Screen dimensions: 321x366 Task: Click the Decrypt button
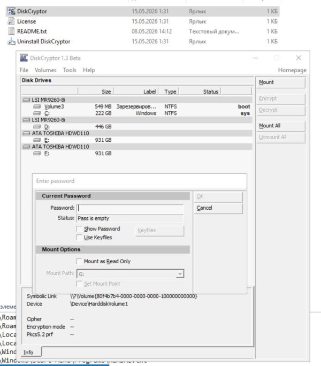pyautogui.click(x=281, y=110)
